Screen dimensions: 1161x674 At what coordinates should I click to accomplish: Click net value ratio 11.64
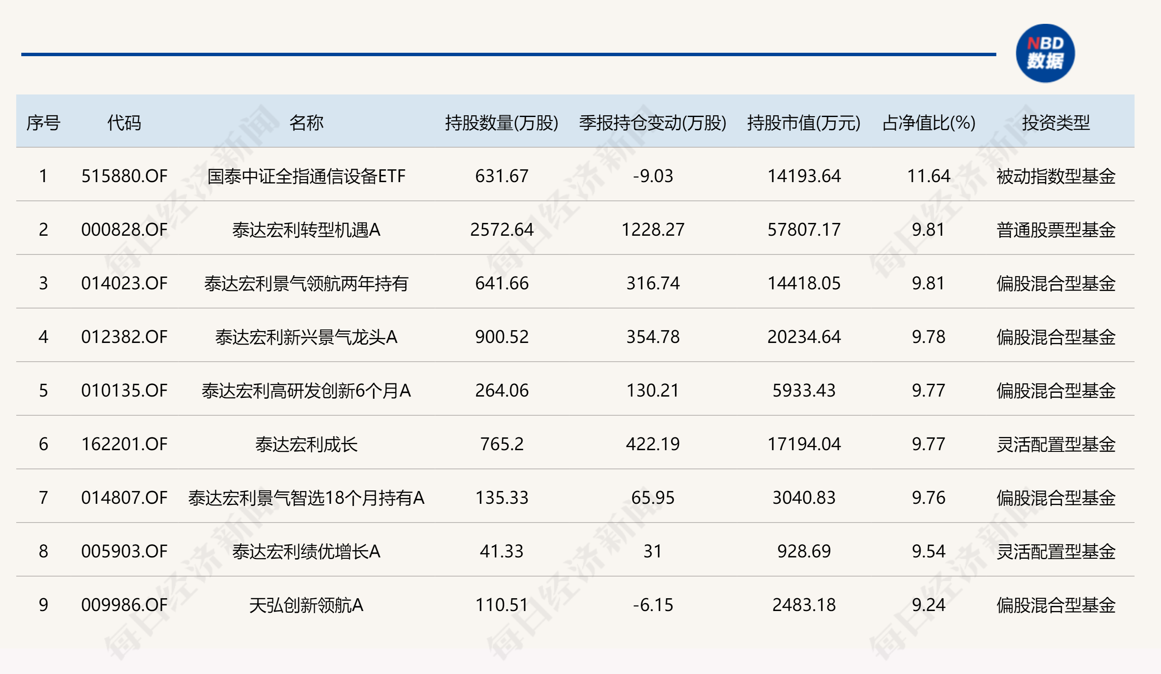(x=929, y=176)
